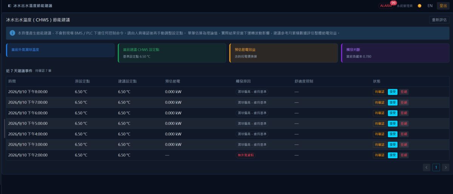Viewport: 453px width, 194px height.
Task: Select page 1 in pagination
Action: pyautogui.click(x=436, y=168)
